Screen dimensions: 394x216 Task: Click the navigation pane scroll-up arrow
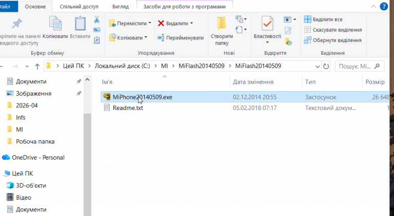tap(87, 80)
